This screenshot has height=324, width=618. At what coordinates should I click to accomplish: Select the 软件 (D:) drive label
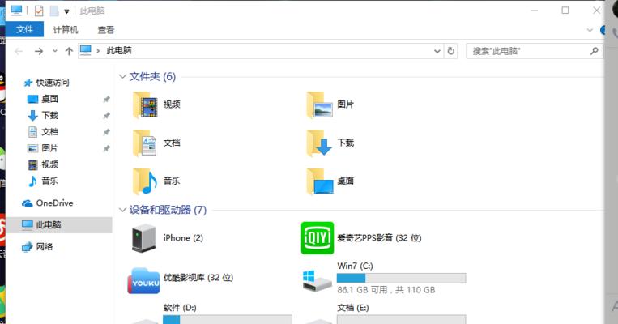[x=180, y=308]
